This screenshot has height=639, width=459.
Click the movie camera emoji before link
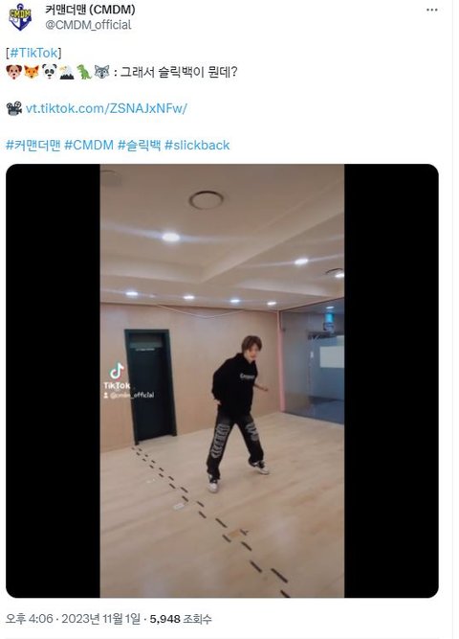pyautogui.click(x=14, y=108)
